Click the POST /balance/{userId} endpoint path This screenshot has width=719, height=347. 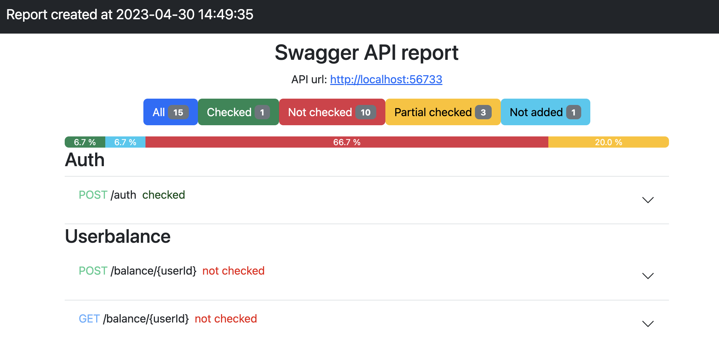click(x=153, y=271)
